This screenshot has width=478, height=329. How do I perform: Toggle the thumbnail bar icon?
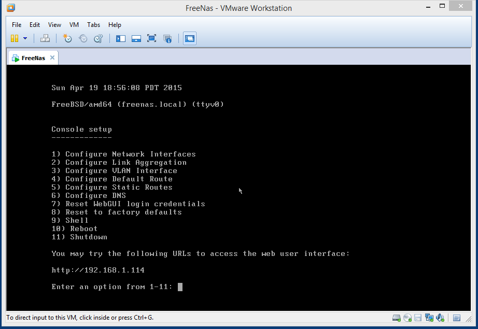pos(136,38)
